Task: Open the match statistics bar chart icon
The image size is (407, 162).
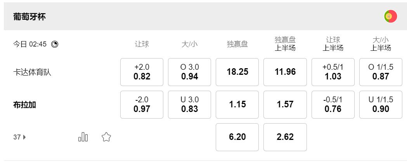Action: pos(83,137)
